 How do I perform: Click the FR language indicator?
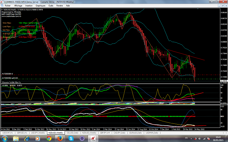pos(186,138)
